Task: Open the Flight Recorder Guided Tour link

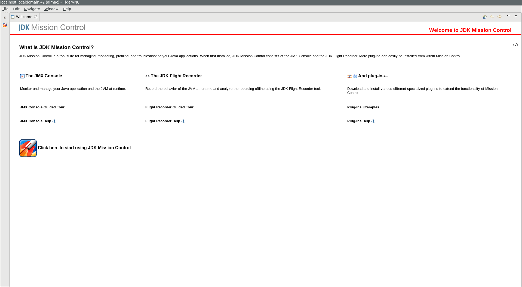Action: coord(169,107)
